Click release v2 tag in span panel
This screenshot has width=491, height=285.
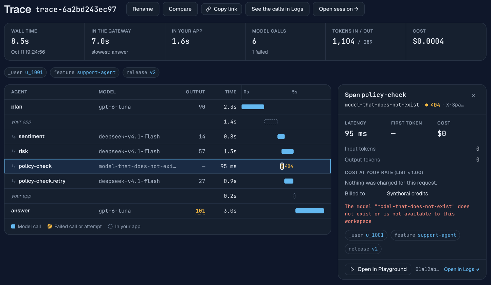[363, 249]
